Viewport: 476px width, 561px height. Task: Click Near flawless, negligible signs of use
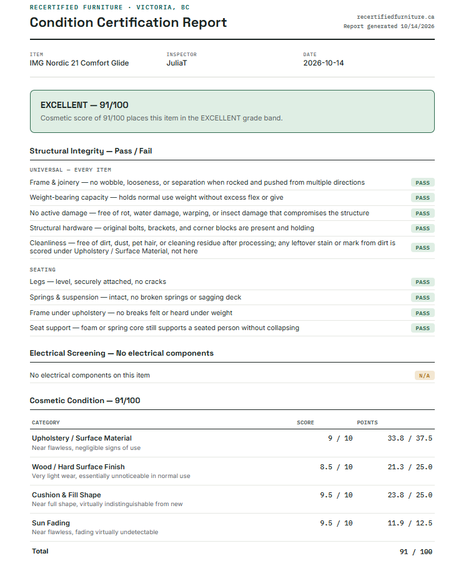86,448
